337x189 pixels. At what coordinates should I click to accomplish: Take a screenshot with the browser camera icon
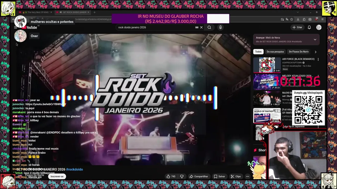(310, 19)
